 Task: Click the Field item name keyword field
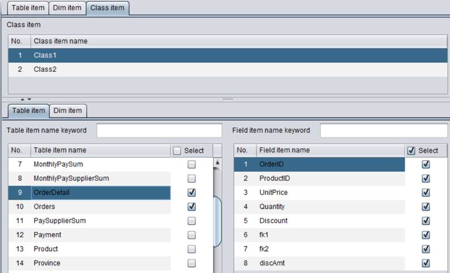[x=384, y=131]
